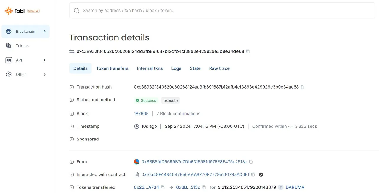Click the info icon beside Block
This screenshot has width=379, height=193.
point(72,114)
